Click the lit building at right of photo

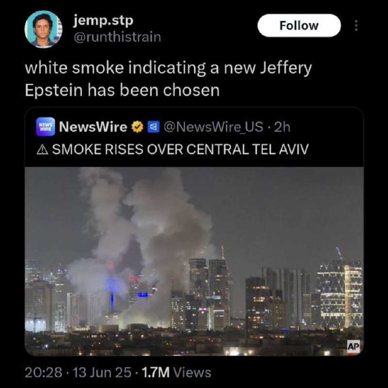340,294
